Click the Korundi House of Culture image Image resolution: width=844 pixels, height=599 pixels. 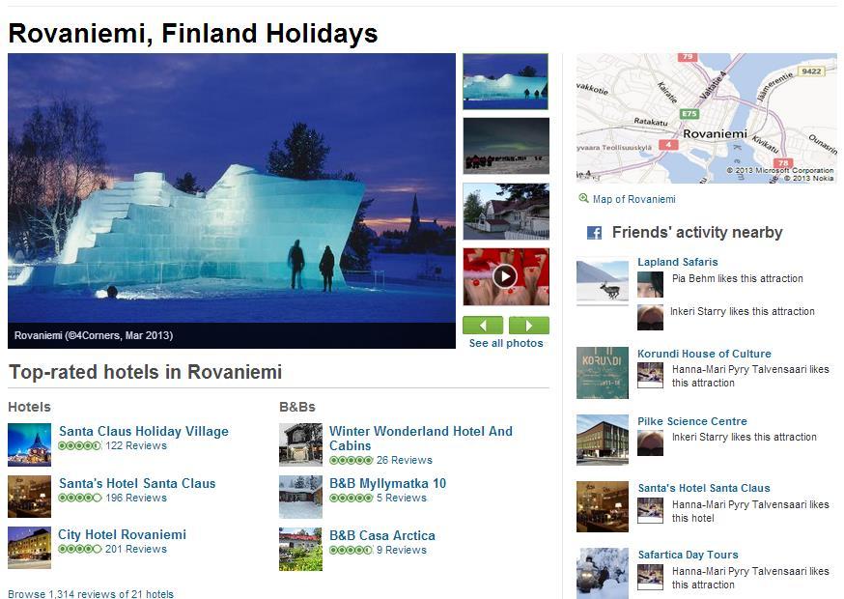(603, 373)
